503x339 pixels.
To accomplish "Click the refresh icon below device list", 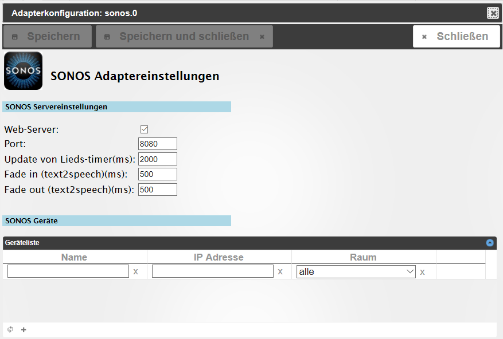I will 10,330.
